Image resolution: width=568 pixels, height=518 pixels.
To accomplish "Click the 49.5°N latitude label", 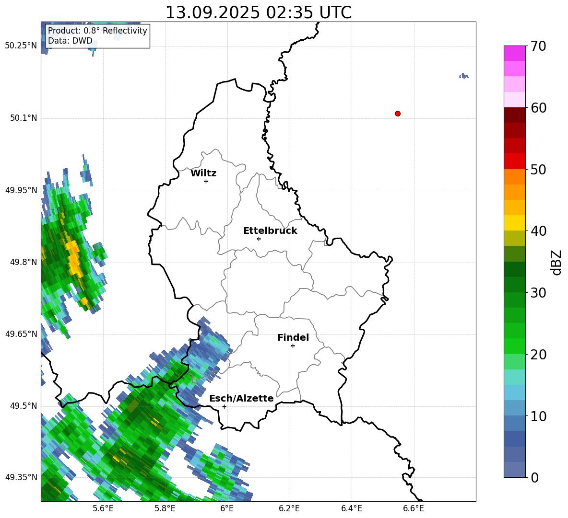I will pos(23,406).
